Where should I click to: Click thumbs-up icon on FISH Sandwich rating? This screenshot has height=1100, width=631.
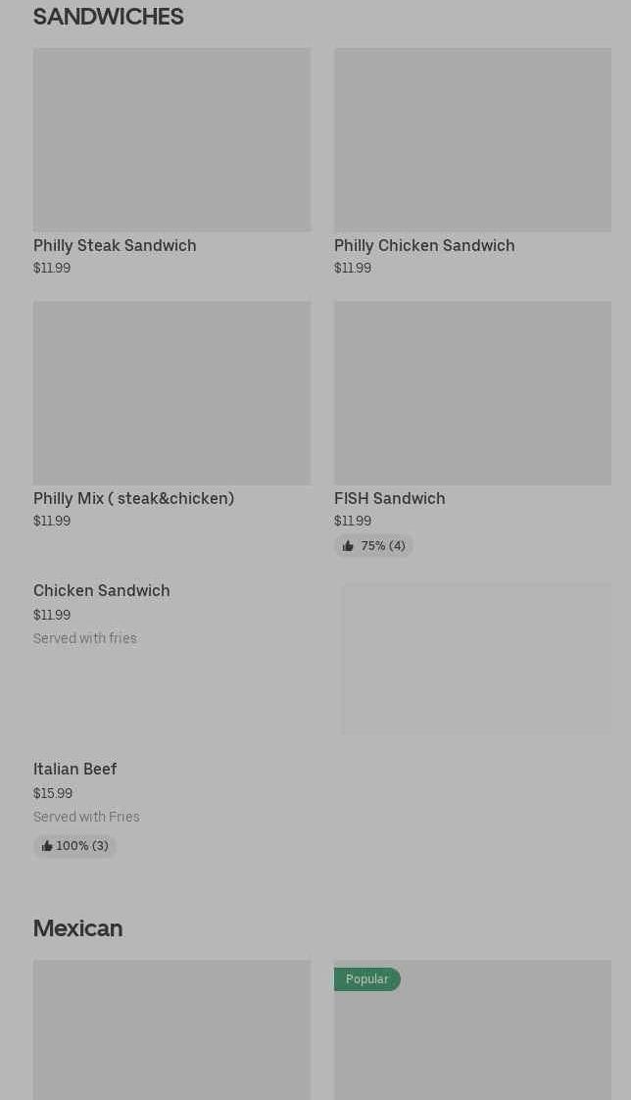tap(348, 546)
